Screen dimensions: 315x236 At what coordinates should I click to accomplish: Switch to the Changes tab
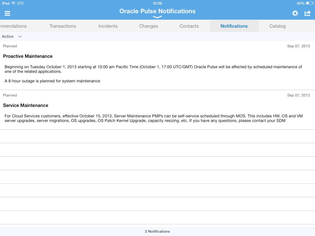click(149, 26)
